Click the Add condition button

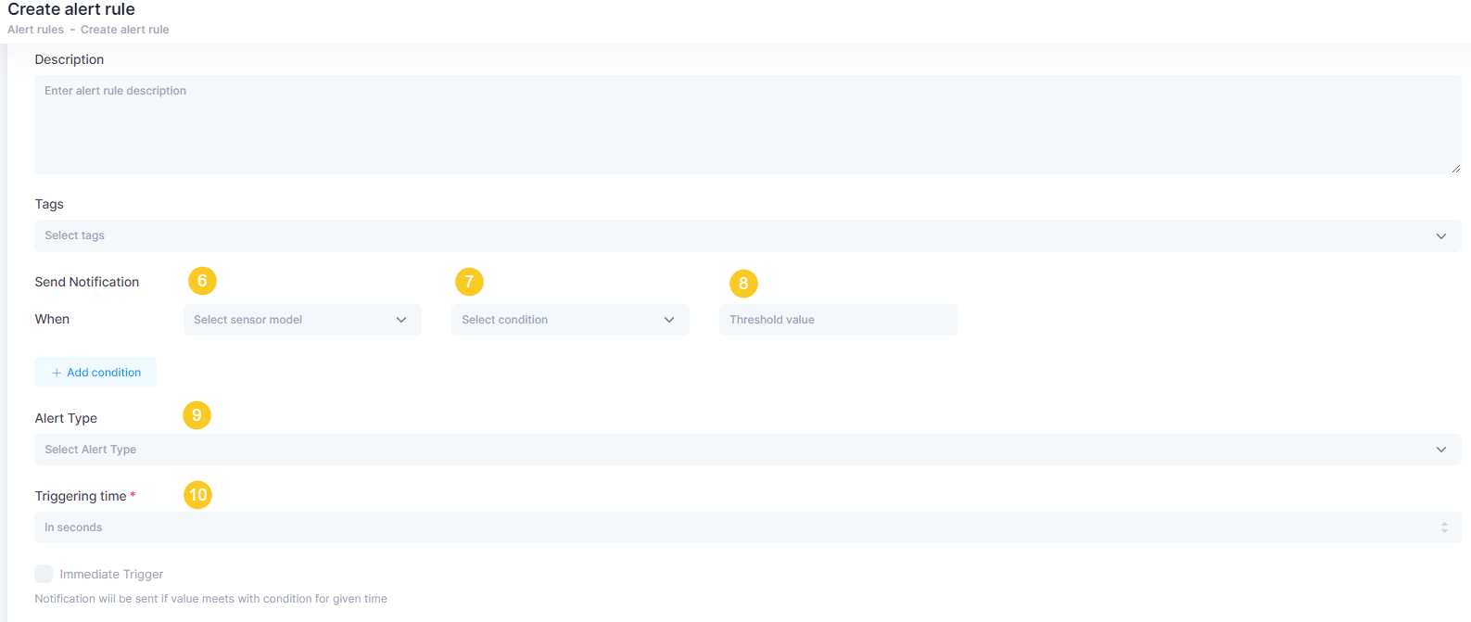tap(95, 372)
